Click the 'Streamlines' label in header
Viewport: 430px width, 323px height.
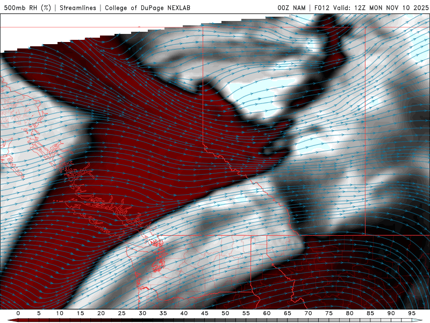tap(78, 8)
